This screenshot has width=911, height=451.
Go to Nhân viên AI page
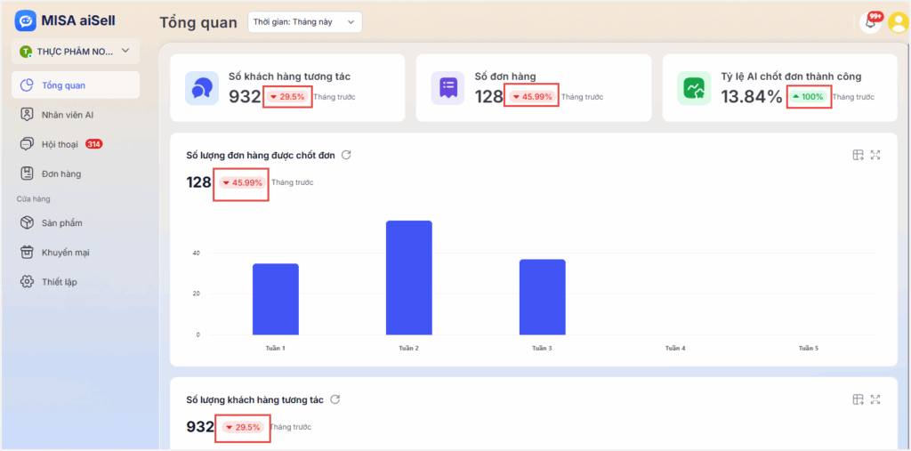(x=68, y=115)
